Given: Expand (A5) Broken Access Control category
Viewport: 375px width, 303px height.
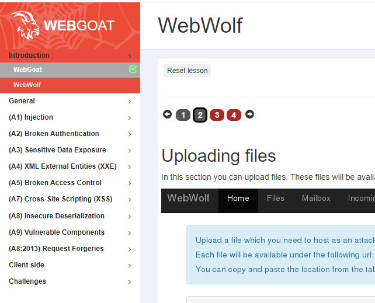Looking at the screenshot, I should 70,183.
